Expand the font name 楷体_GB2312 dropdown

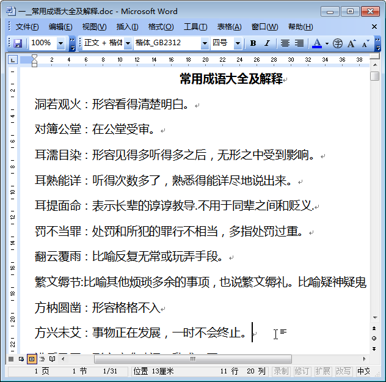[x=205, y=43]
